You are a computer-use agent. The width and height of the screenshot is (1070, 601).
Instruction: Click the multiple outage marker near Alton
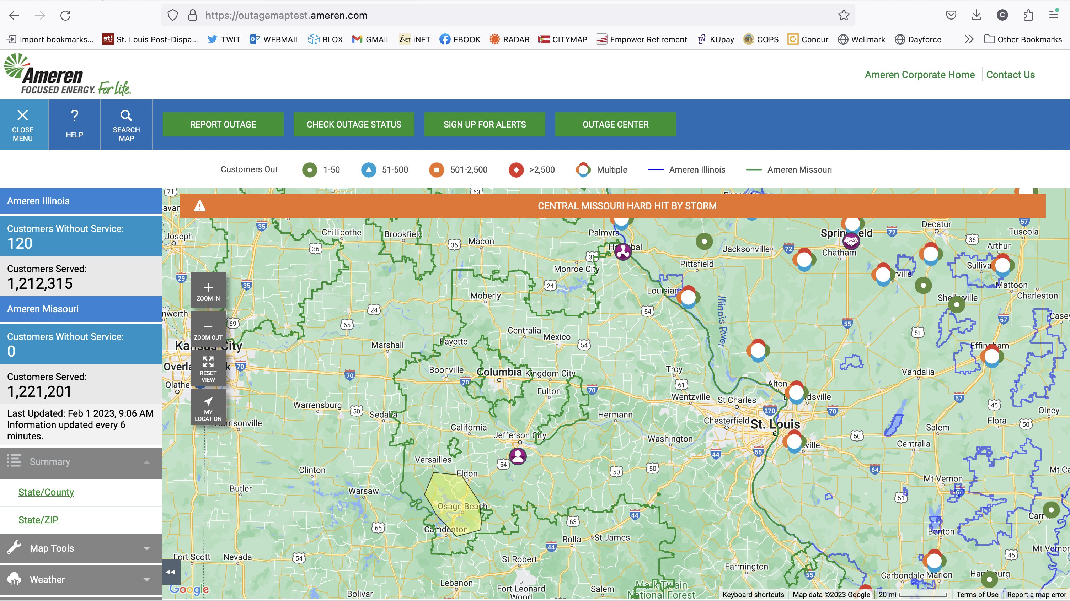pos(796,392)
